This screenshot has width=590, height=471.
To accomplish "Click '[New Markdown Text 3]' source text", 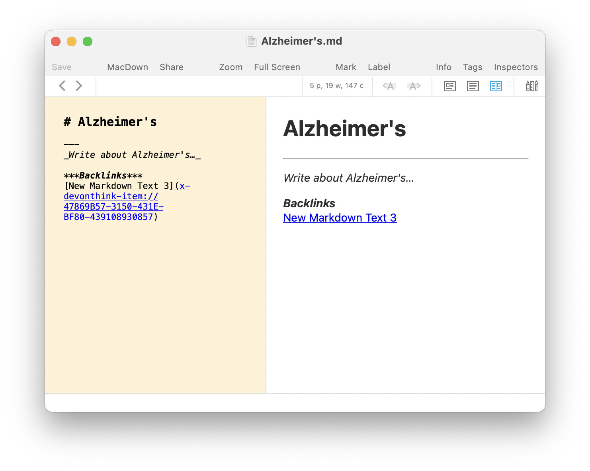I will [x=119, y=186].
